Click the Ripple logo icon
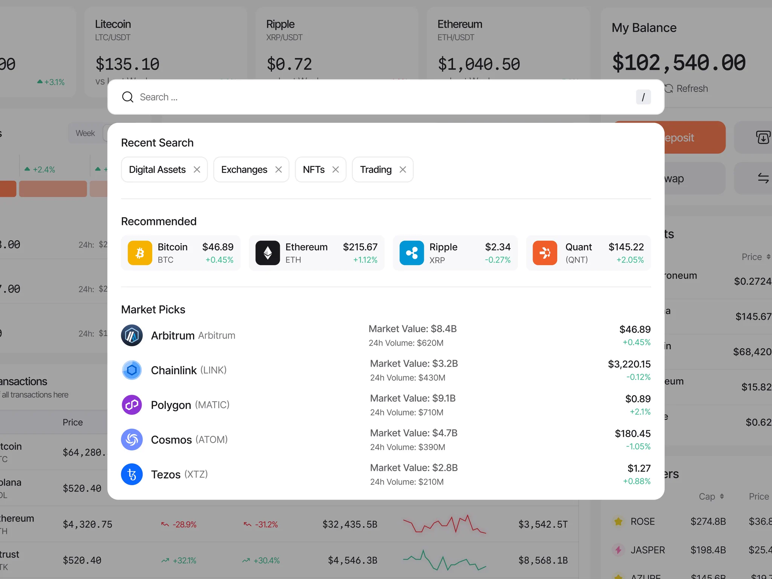 tap(412, 253)
